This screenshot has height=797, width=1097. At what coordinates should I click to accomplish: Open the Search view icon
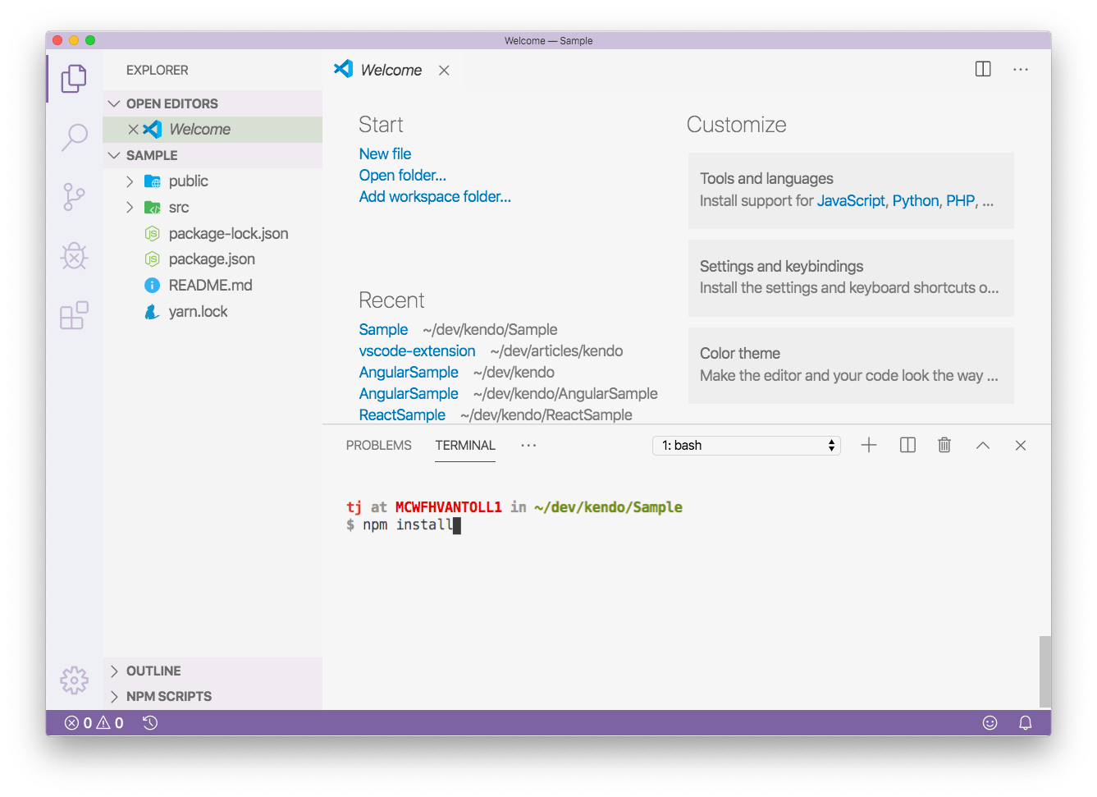[x=74, y=138]
